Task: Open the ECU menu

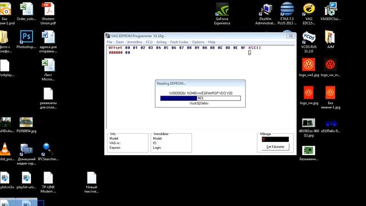Action: [x=149, y=42]
